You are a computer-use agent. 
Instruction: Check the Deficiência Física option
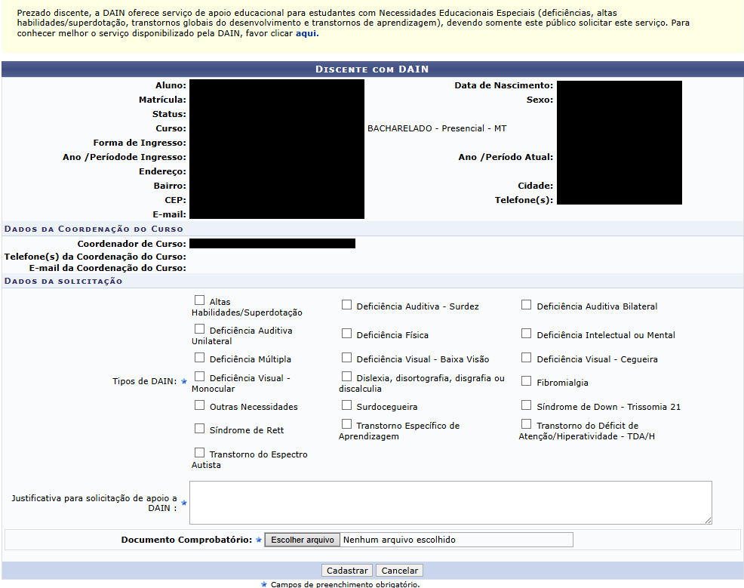(x=346, y=334)
